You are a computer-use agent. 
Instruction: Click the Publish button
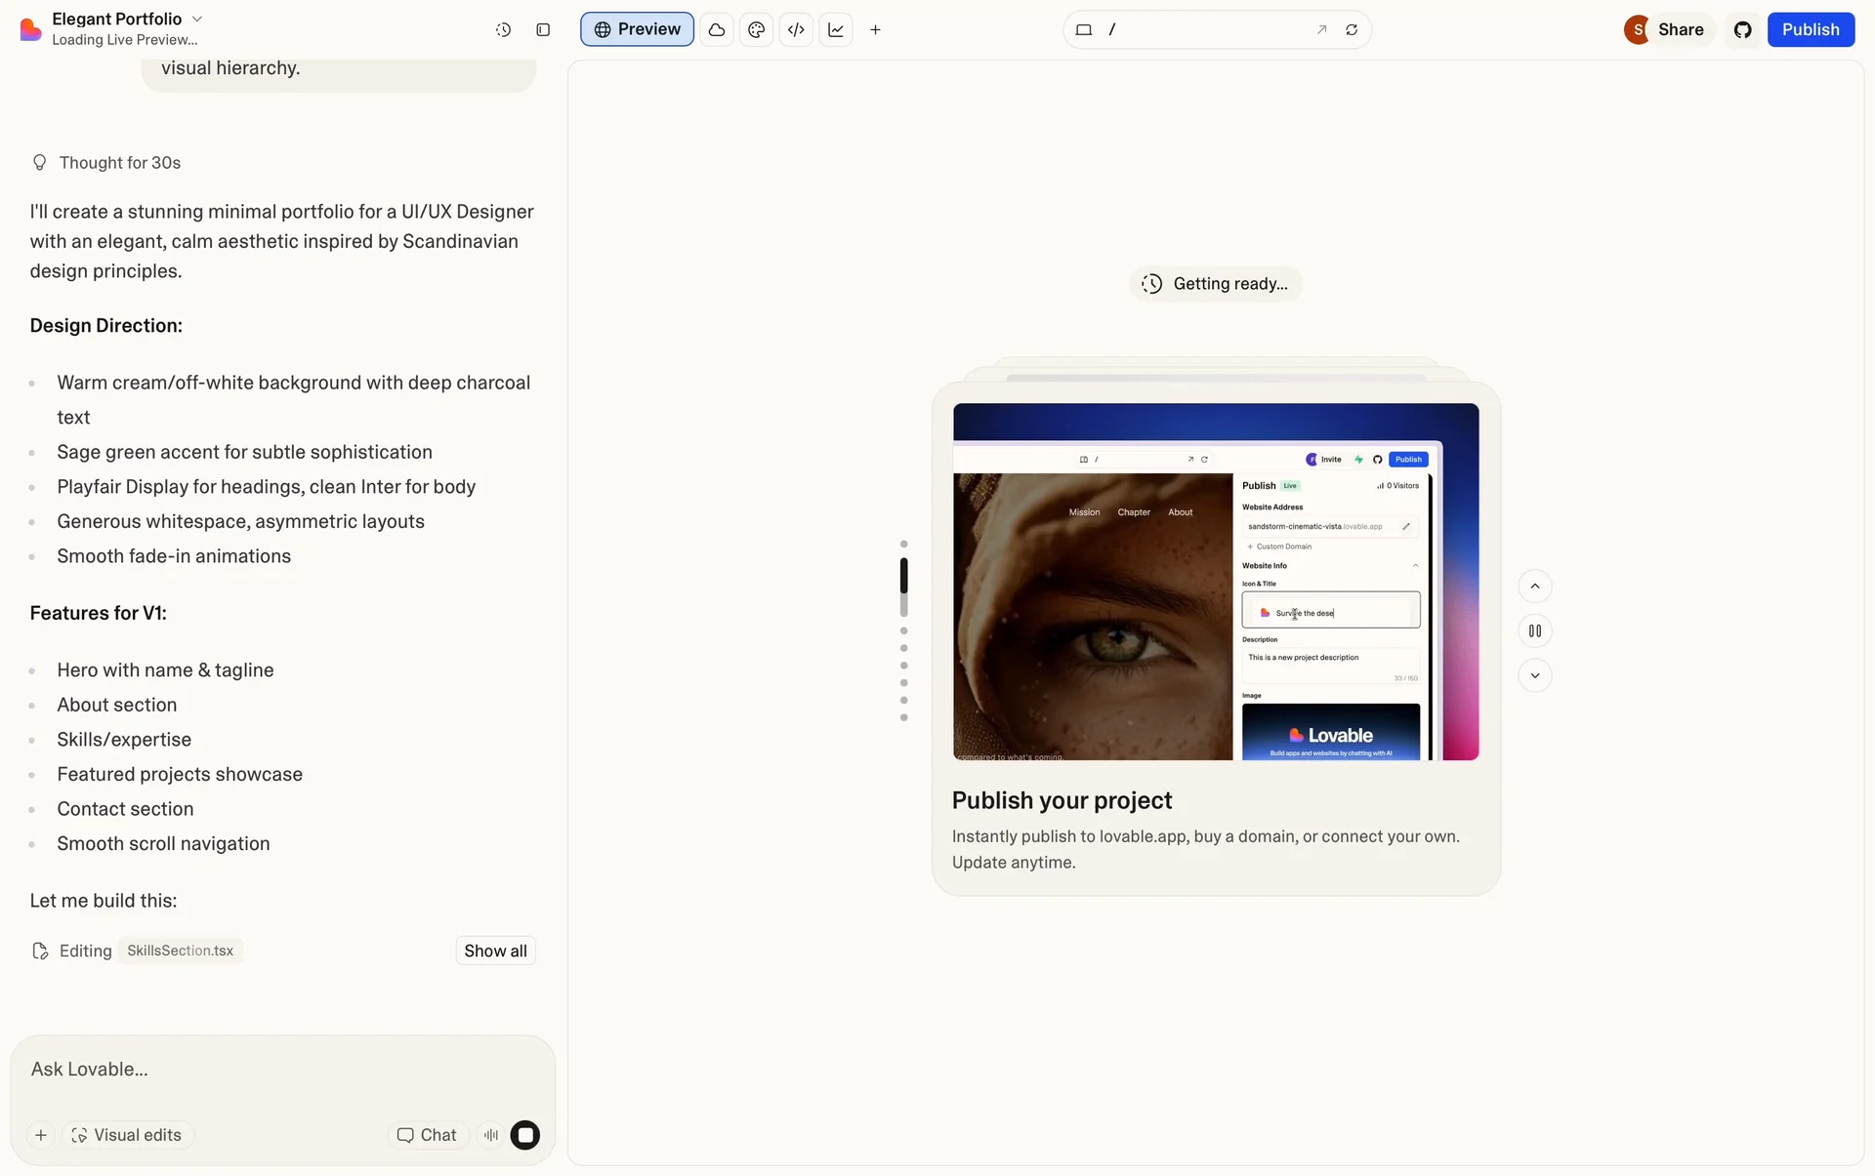pos(1810,30)
